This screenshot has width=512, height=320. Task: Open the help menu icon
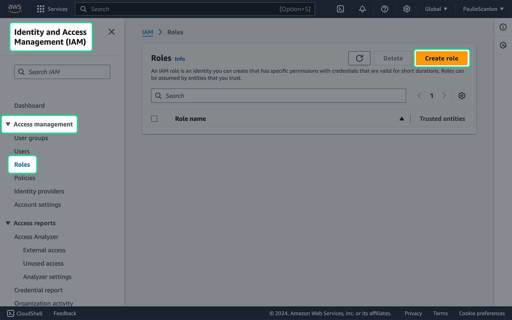[x=384, y=9]
